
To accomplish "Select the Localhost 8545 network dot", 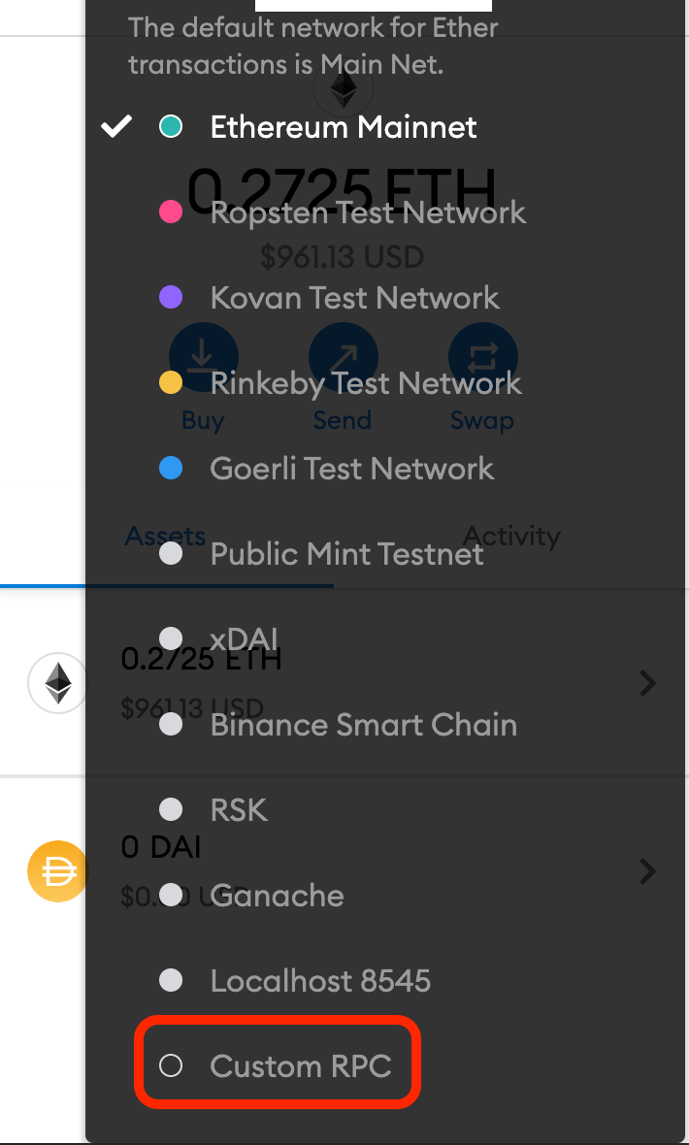I will point(171,981).
